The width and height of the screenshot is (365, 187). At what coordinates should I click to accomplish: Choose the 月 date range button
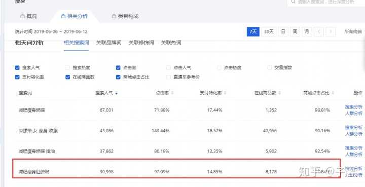pyautogui.click(x=307, y=31)
